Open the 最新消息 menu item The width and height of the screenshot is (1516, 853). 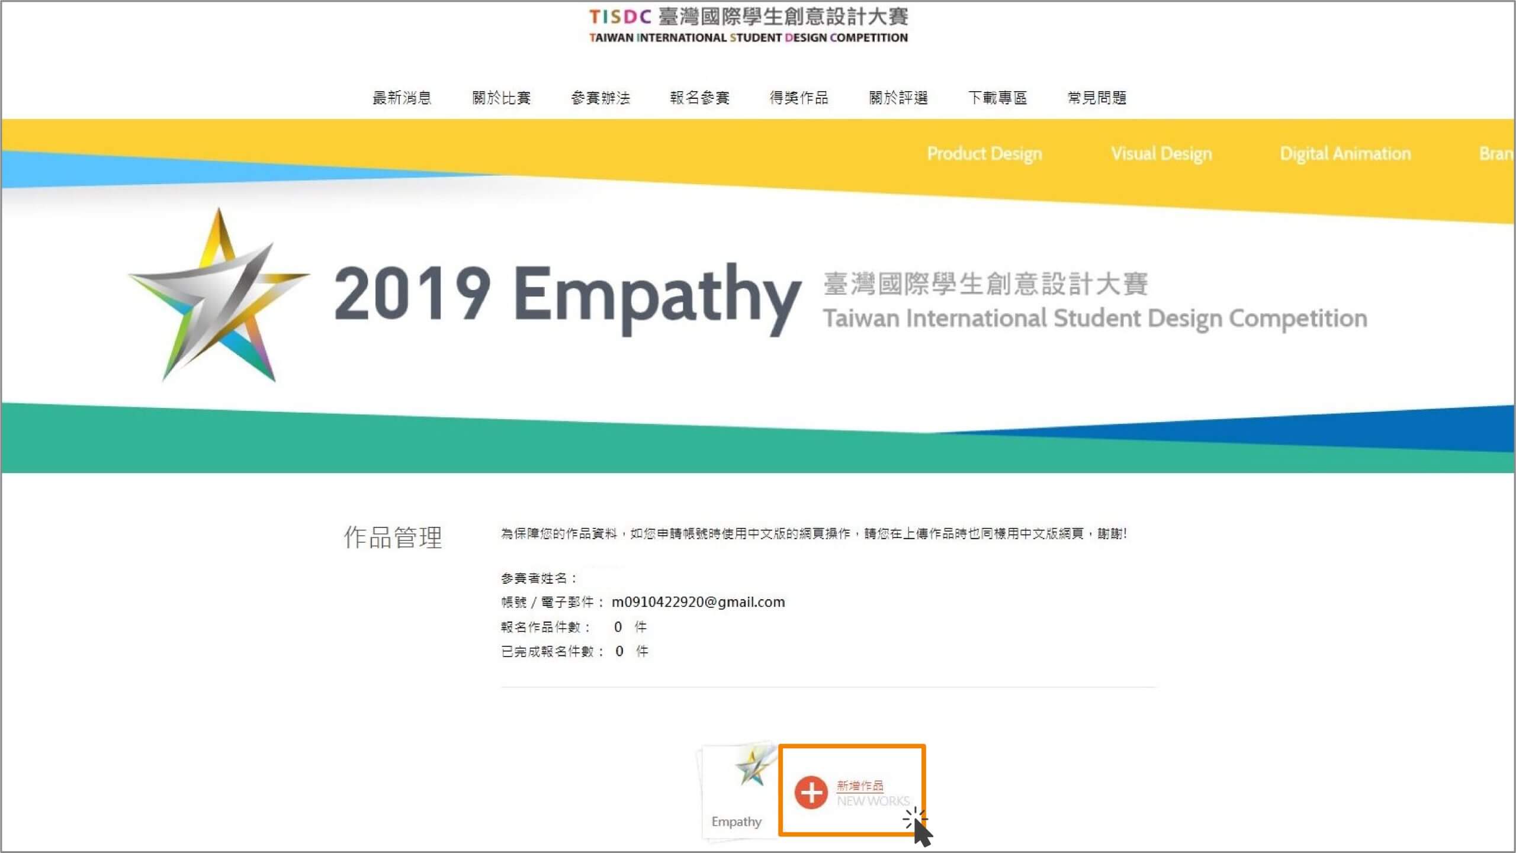(x=402, y=98)
